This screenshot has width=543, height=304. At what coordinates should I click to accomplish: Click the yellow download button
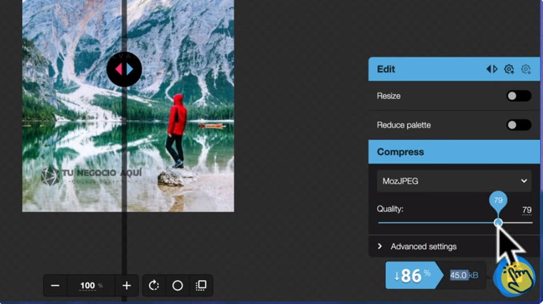coord(514,277)
